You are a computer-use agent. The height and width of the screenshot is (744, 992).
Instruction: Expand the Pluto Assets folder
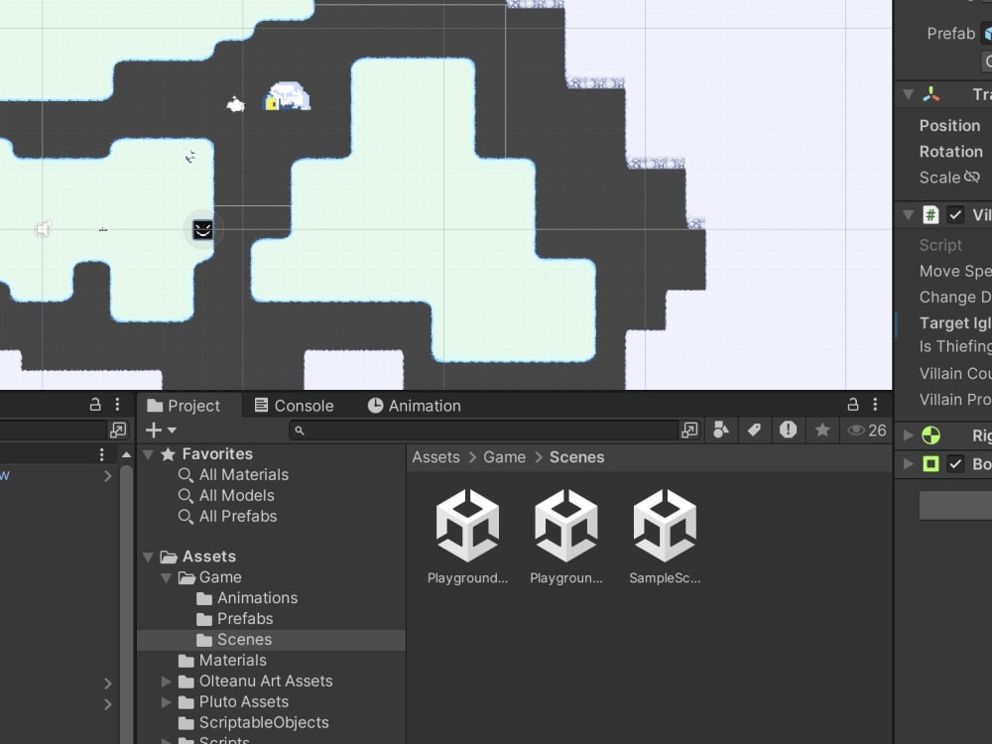[x=167, y=702]
